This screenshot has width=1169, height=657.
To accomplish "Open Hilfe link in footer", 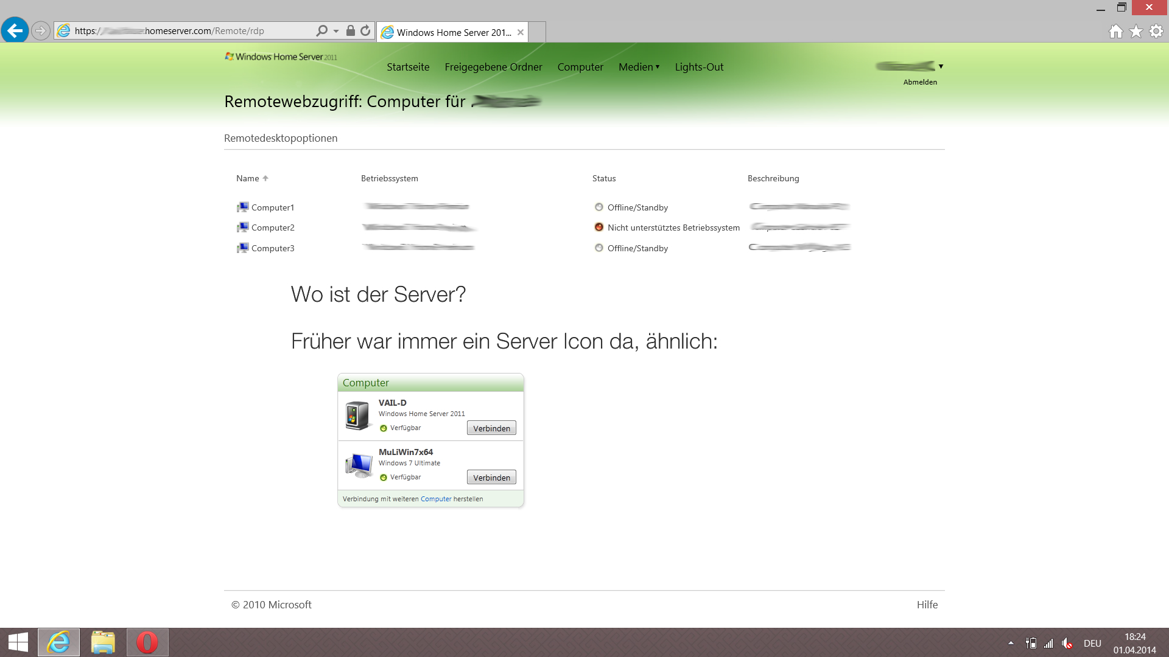I will pyautogui.click(x=927, y=605).
